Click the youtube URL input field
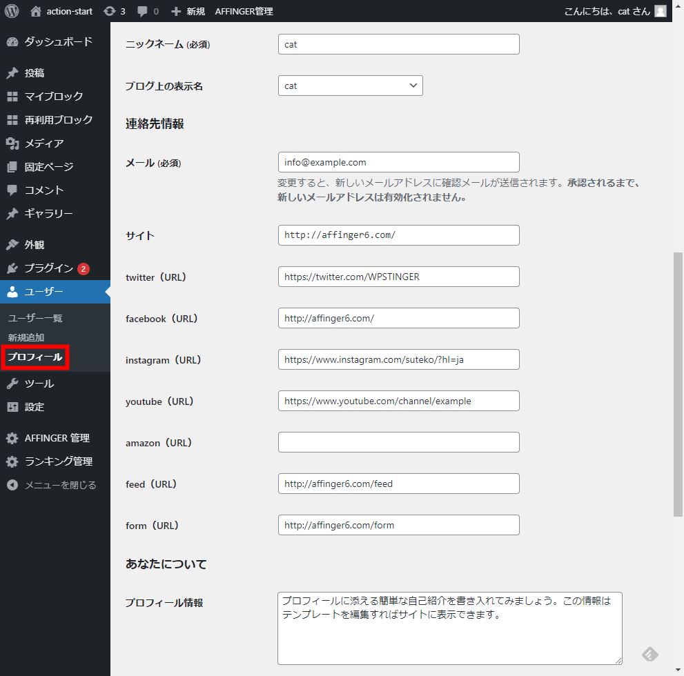The image size is (684, 676). point(399,401)
